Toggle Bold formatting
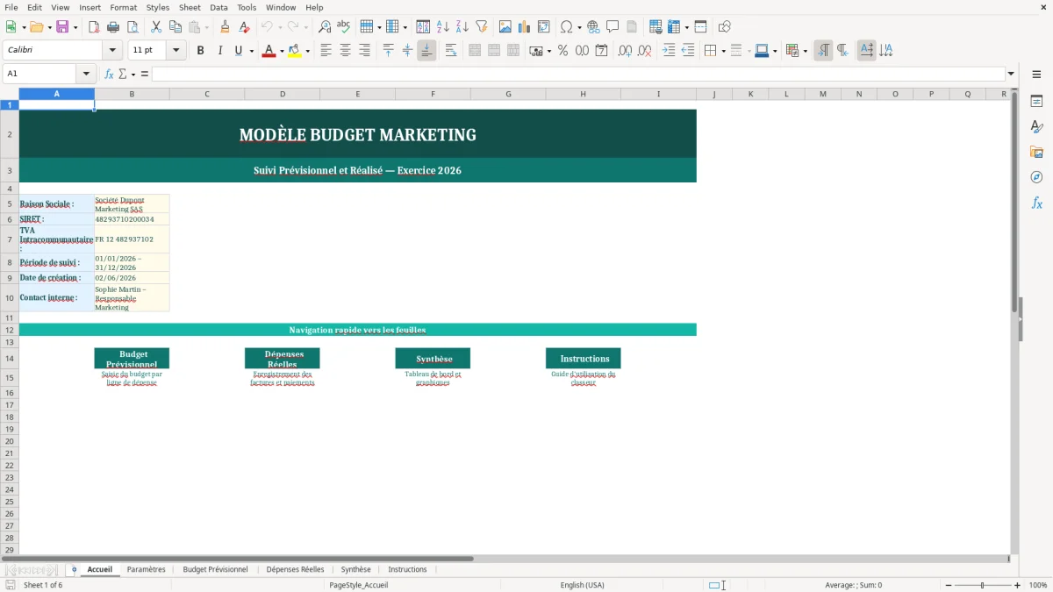Viewport: 1053px width, 592px height. (x=200, y=51)
